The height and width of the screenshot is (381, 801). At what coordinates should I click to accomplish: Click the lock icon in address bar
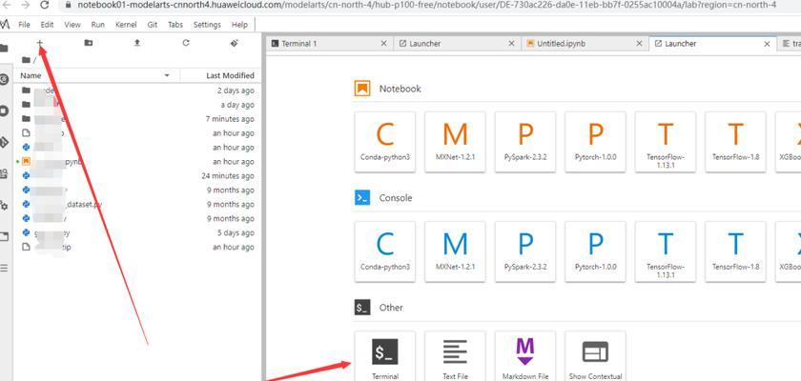point(69,5)
